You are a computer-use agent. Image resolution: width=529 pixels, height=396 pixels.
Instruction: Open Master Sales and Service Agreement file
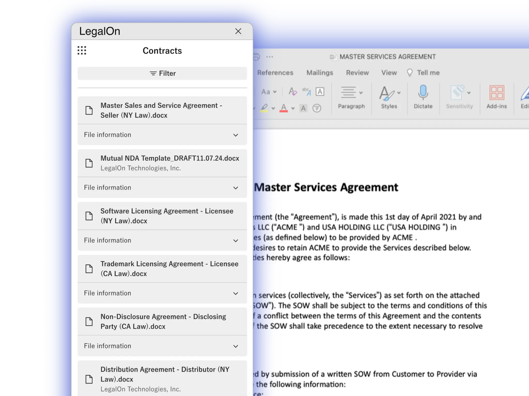pyautogui.click(x=162, y=110)
